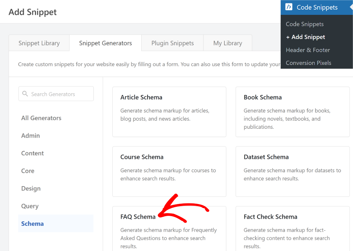Go to Code Snippets submenu item
Viewport: 353px width, 251px height.
305,24
